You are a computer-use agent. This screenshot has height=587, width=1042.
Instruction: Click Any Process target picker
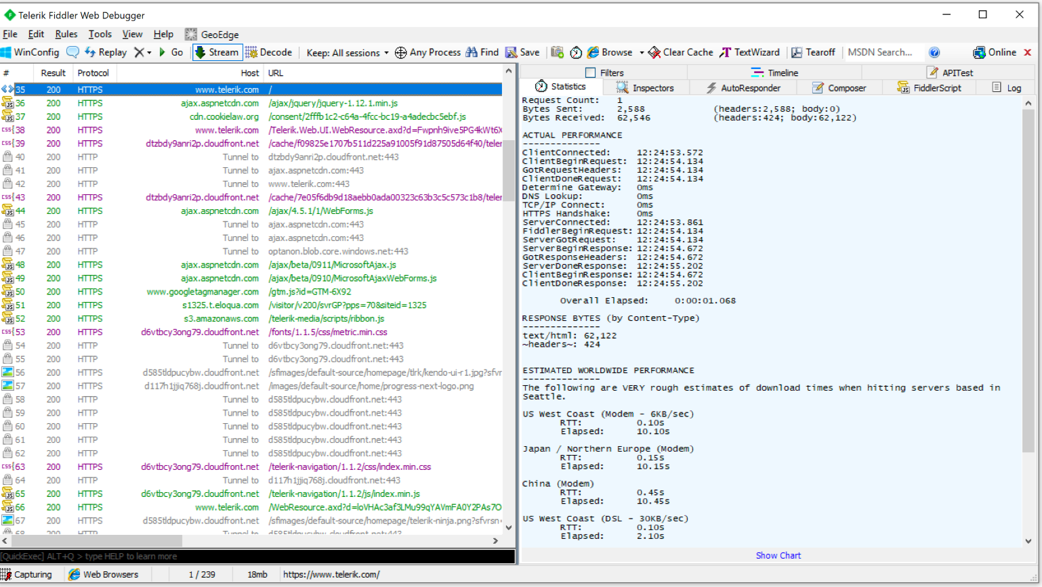(428, 52)
